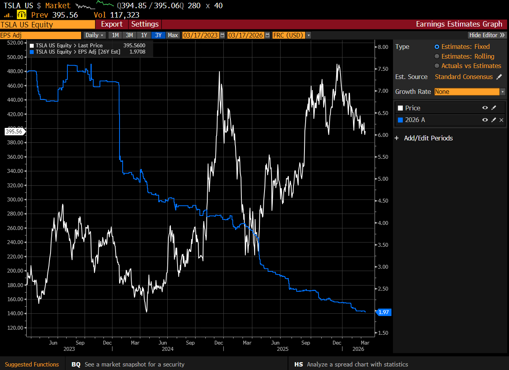The image size is (509, 370).
Task: Click the EPS Adj measure field
Action: click(41, 35)
